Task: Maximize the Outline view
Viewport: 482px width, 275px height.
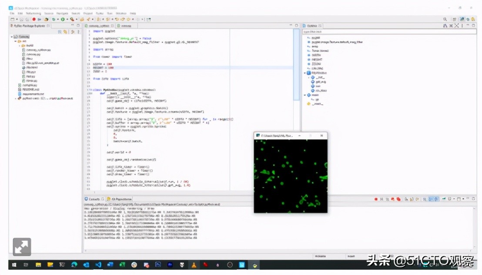Action: (x=474, y=26)
